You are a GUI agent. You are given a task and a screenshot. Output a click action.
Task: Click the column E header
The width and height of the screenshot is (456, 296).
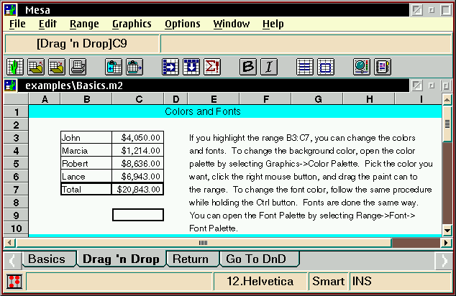click(x=213, y=99)
